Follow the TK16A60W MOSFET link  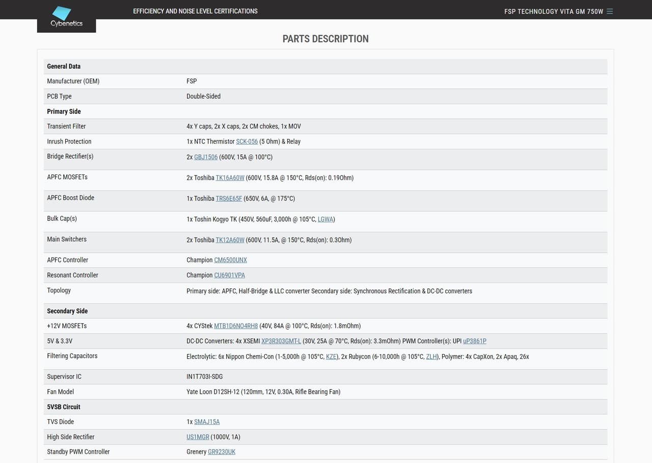click(x=230, y=178)
